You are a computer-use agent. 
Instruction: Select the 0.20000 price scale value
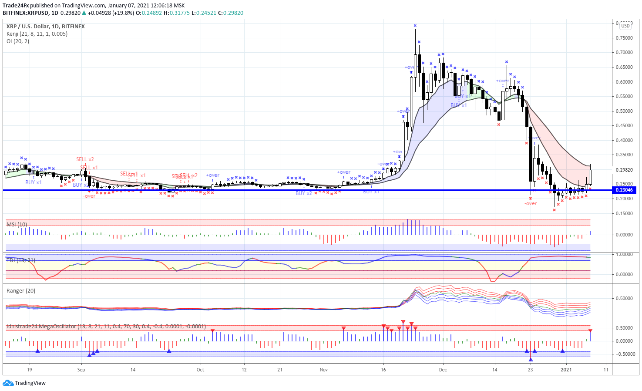[x=624, y=199]
